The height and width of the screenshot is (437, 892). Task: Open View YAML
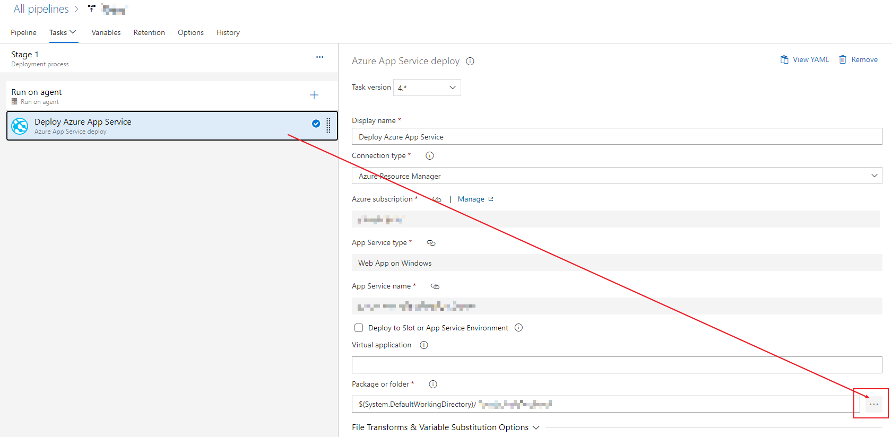point(804,59)
